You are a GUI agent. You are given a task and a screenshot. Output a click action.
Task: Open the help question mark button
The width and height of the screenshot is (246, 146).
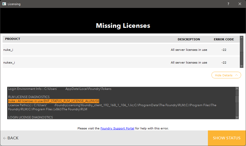click(228, 4)
